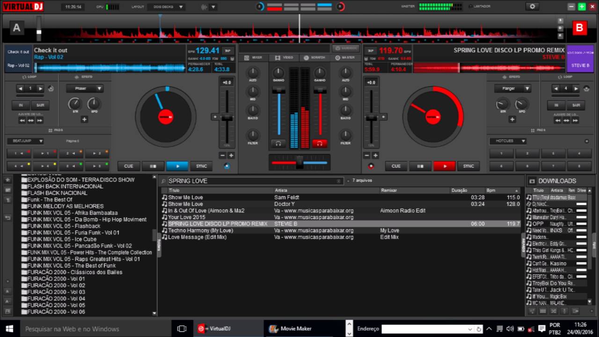
Task: Adjust deck B channel volume fader
Action: click(x=320, y=111)
